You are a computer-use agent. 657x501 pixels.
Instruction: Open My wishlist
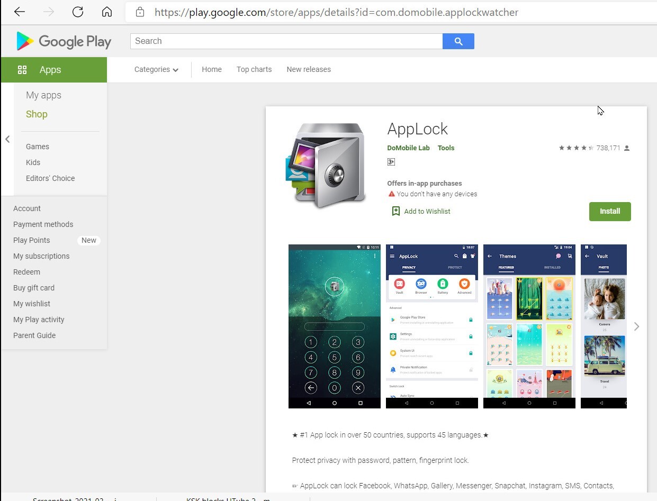32,304
